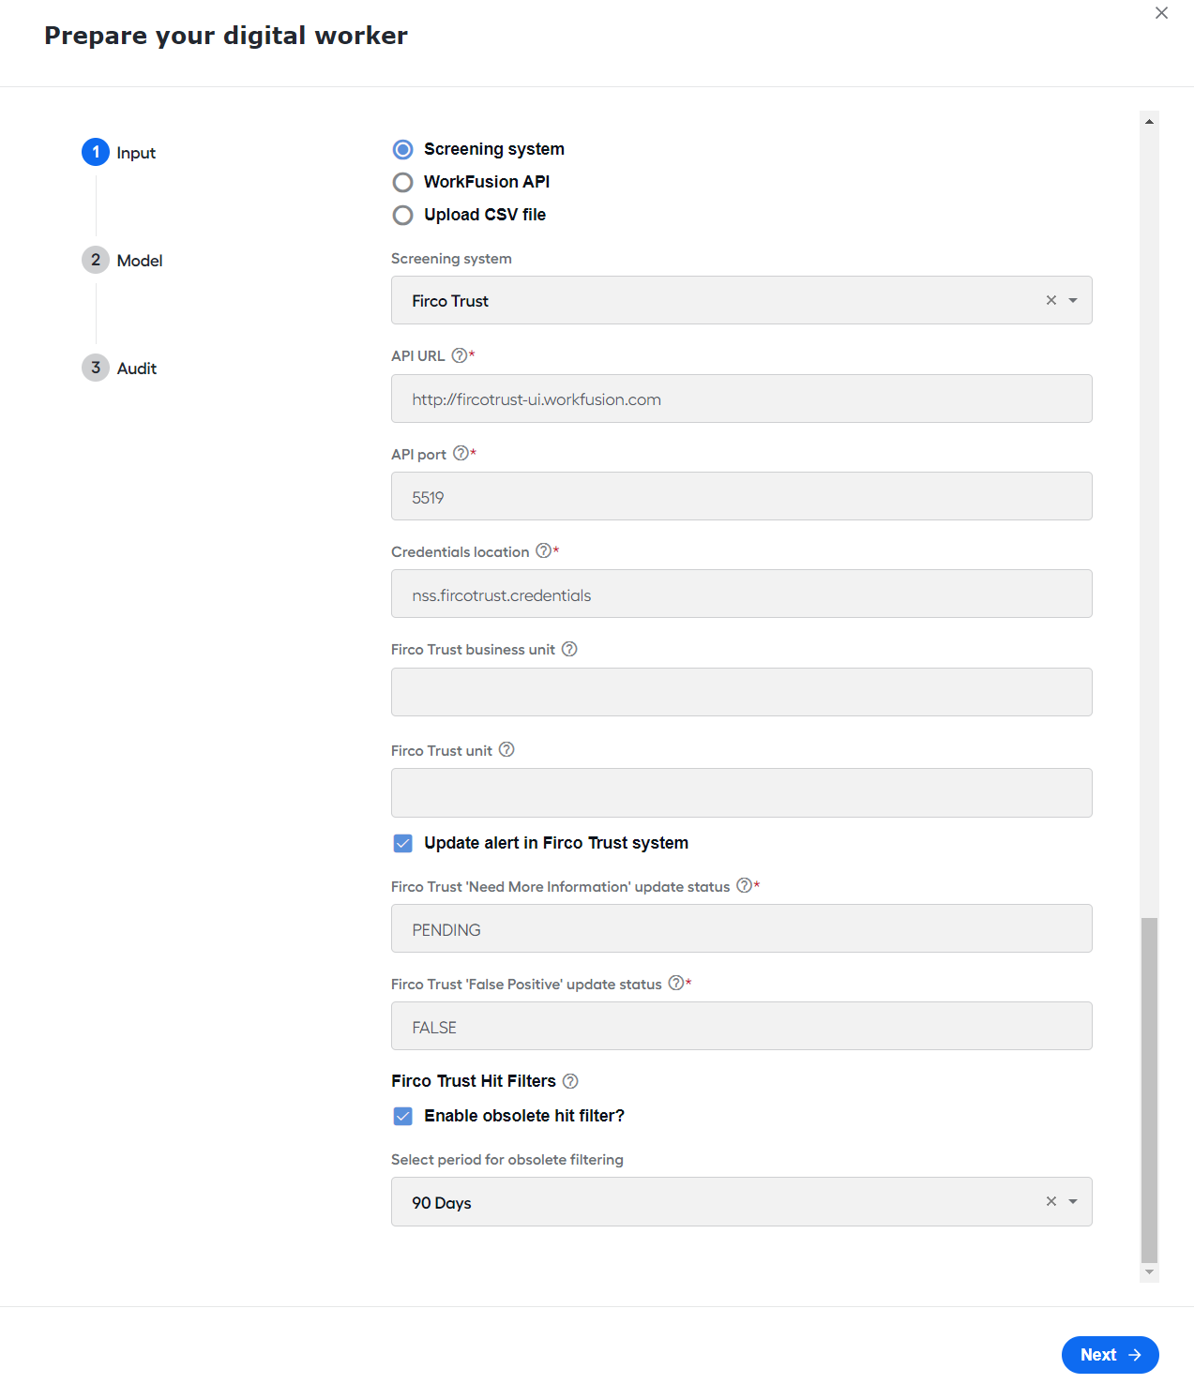This screenshot has width=1194, height=1384.
Task: Open the Firco Trust combo box
Action: pyautogui.click(x=741, y=300)
